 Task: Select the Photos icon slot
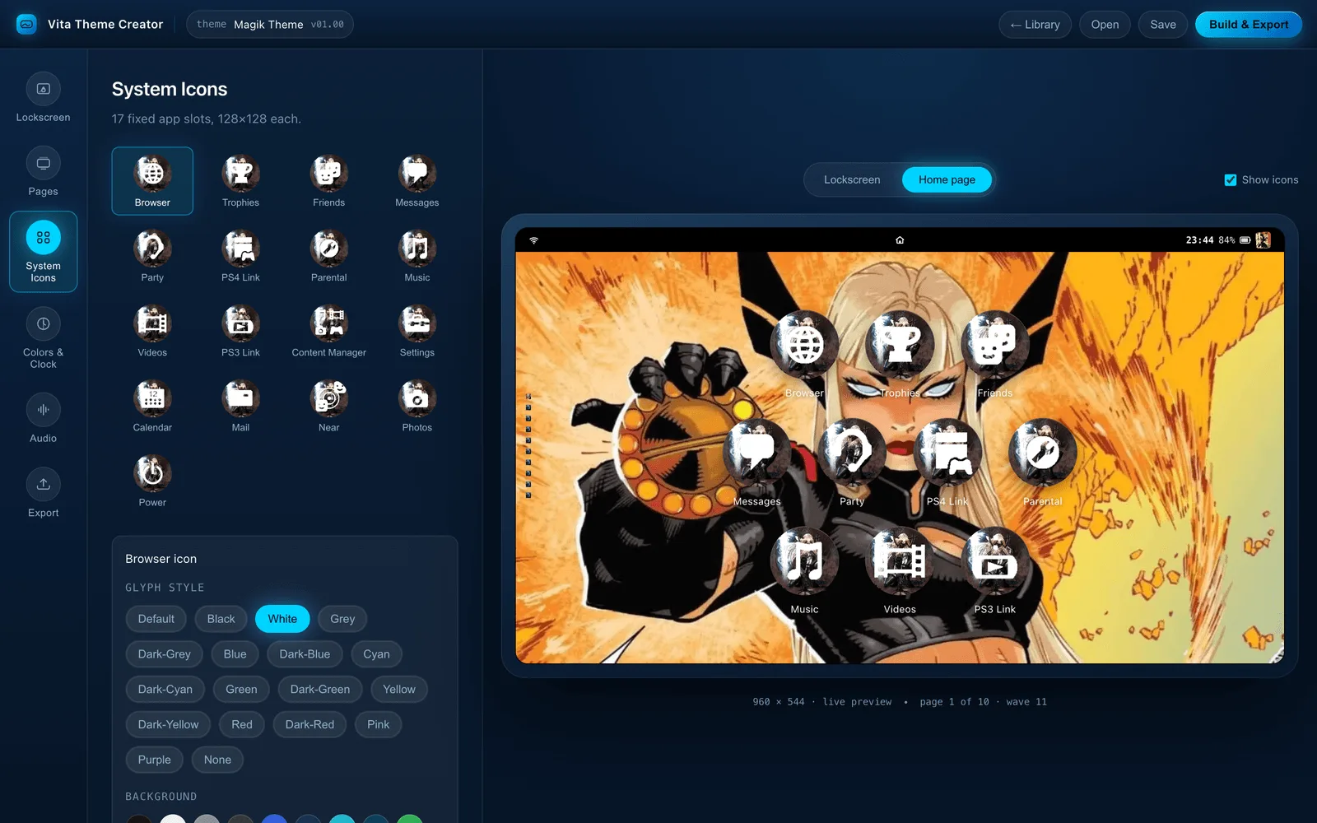point(417,406)
